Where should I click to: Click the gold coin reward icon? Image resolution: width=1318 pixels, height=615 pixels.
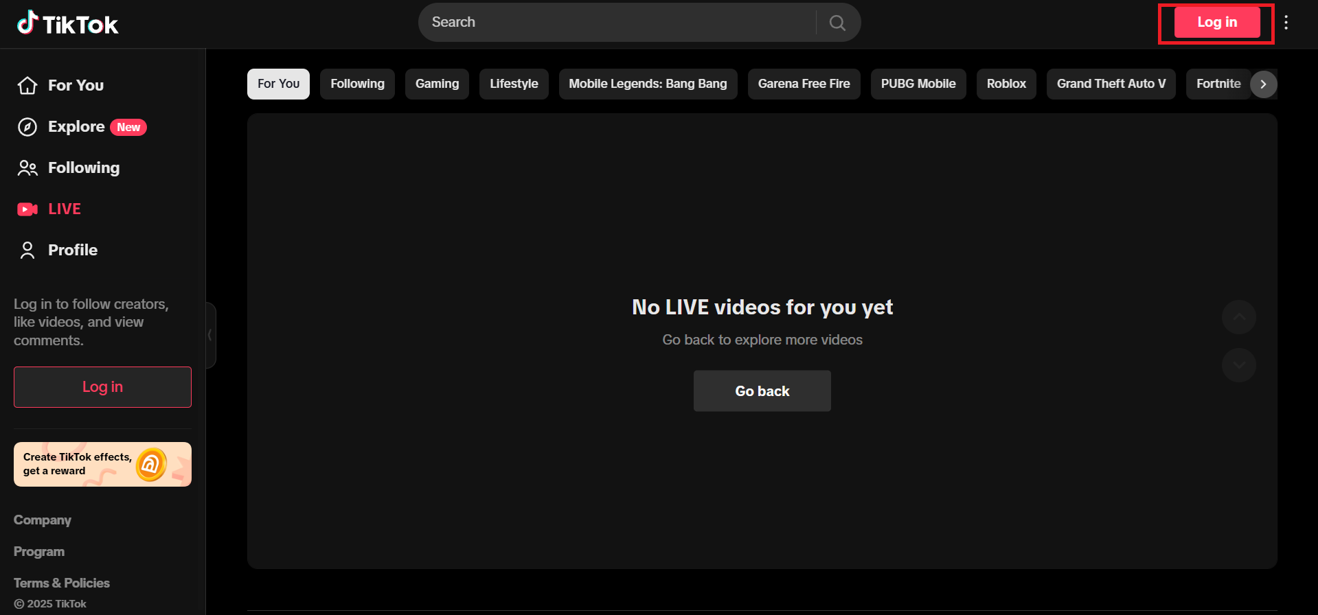[152, 465]
